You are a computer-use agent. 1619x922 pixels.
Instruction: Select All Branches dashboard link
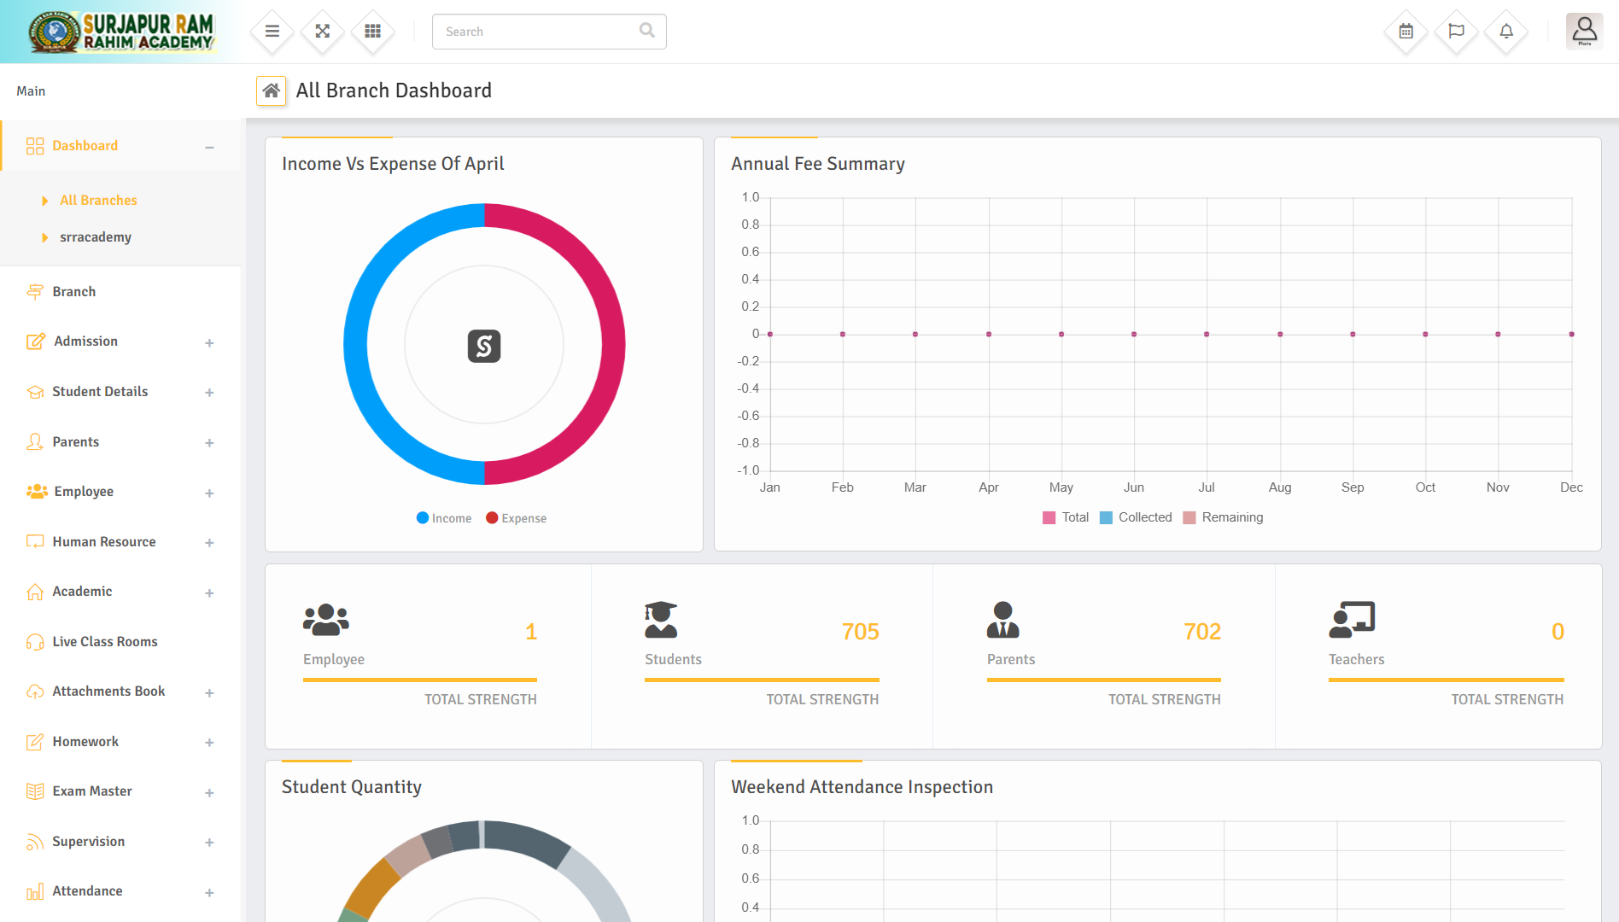[98, 200]
